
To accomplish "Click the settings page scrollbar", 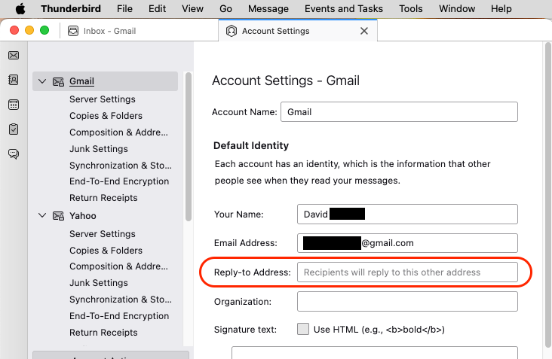I will pos(547,195).
